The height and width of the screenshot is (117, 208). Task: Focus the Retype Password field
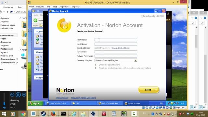point(116,56)
